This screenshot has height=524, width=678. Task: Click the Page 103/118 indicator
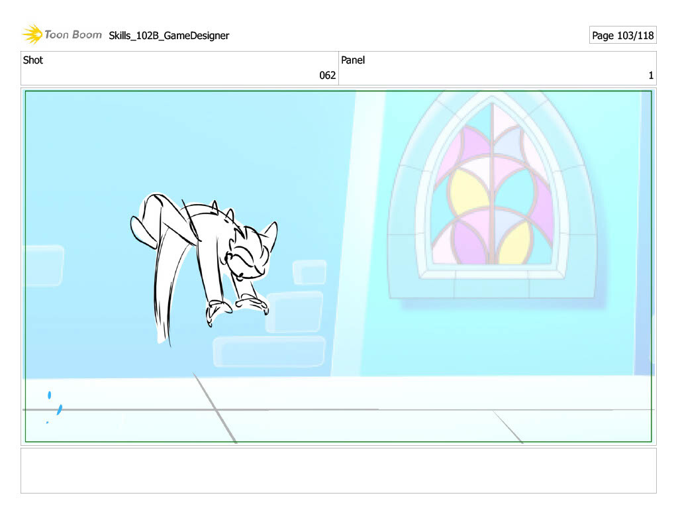[622, 35]
